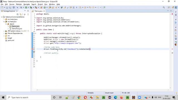Click the Smart Insert status field
This screenshot has height=100, width=178.
pos(109,93)
